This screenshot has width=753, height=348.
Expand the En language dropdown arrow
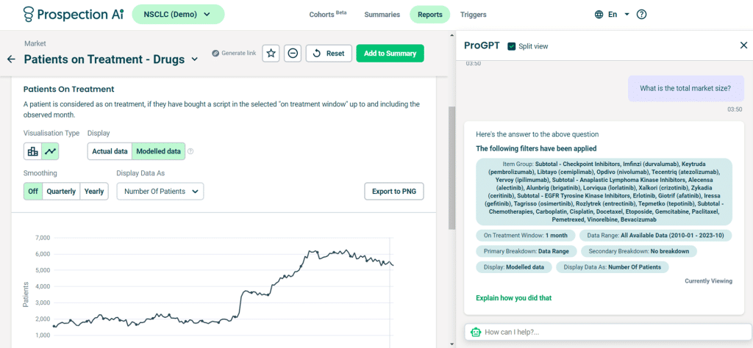click(627, 15)
